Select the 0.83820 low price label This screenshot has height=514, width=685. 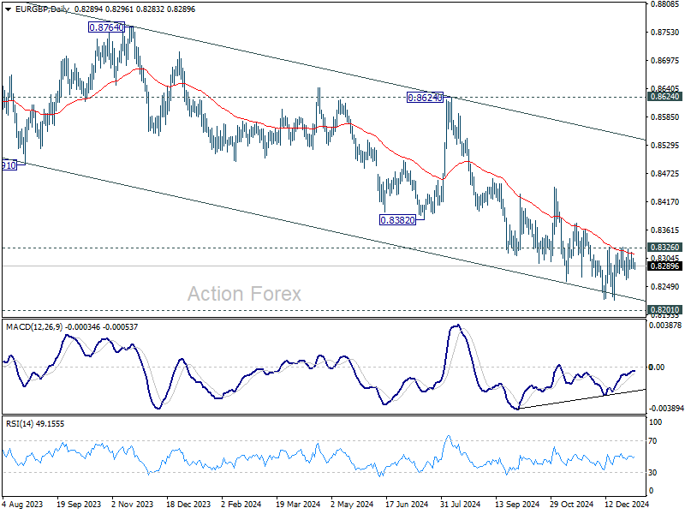pyautogui.click(x=397, y=220)
